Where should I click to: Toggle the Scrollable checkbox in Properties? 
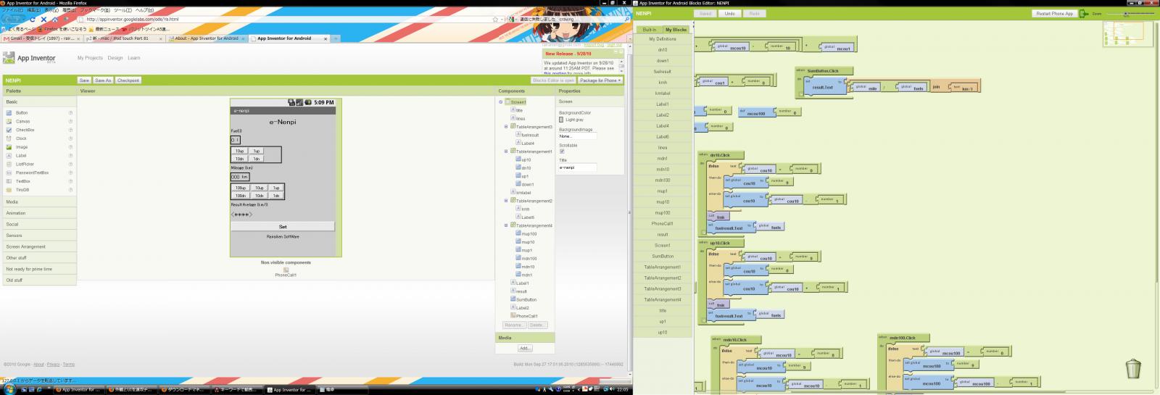(x=562, y=151)
